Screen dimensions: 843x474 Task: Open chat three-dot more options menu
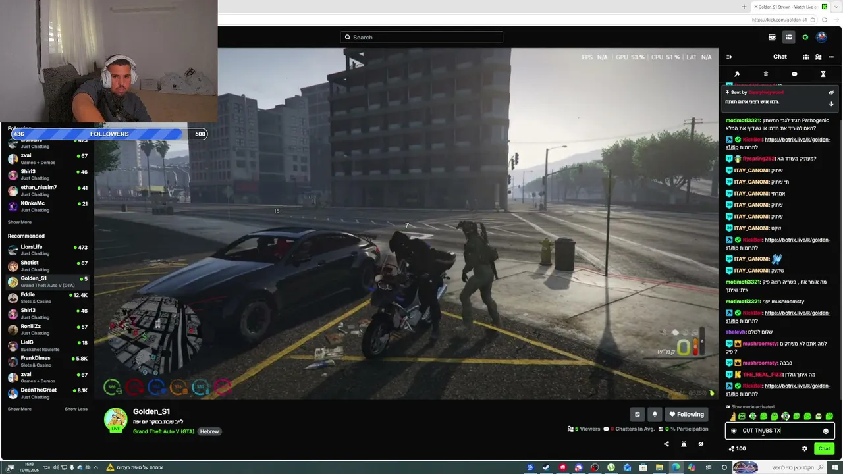click(832, 57)
